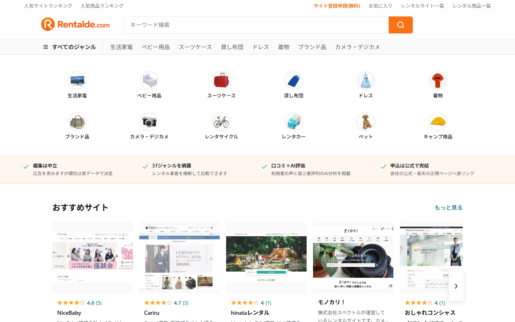Select the red スーツケース category icon

click(221, 80)
